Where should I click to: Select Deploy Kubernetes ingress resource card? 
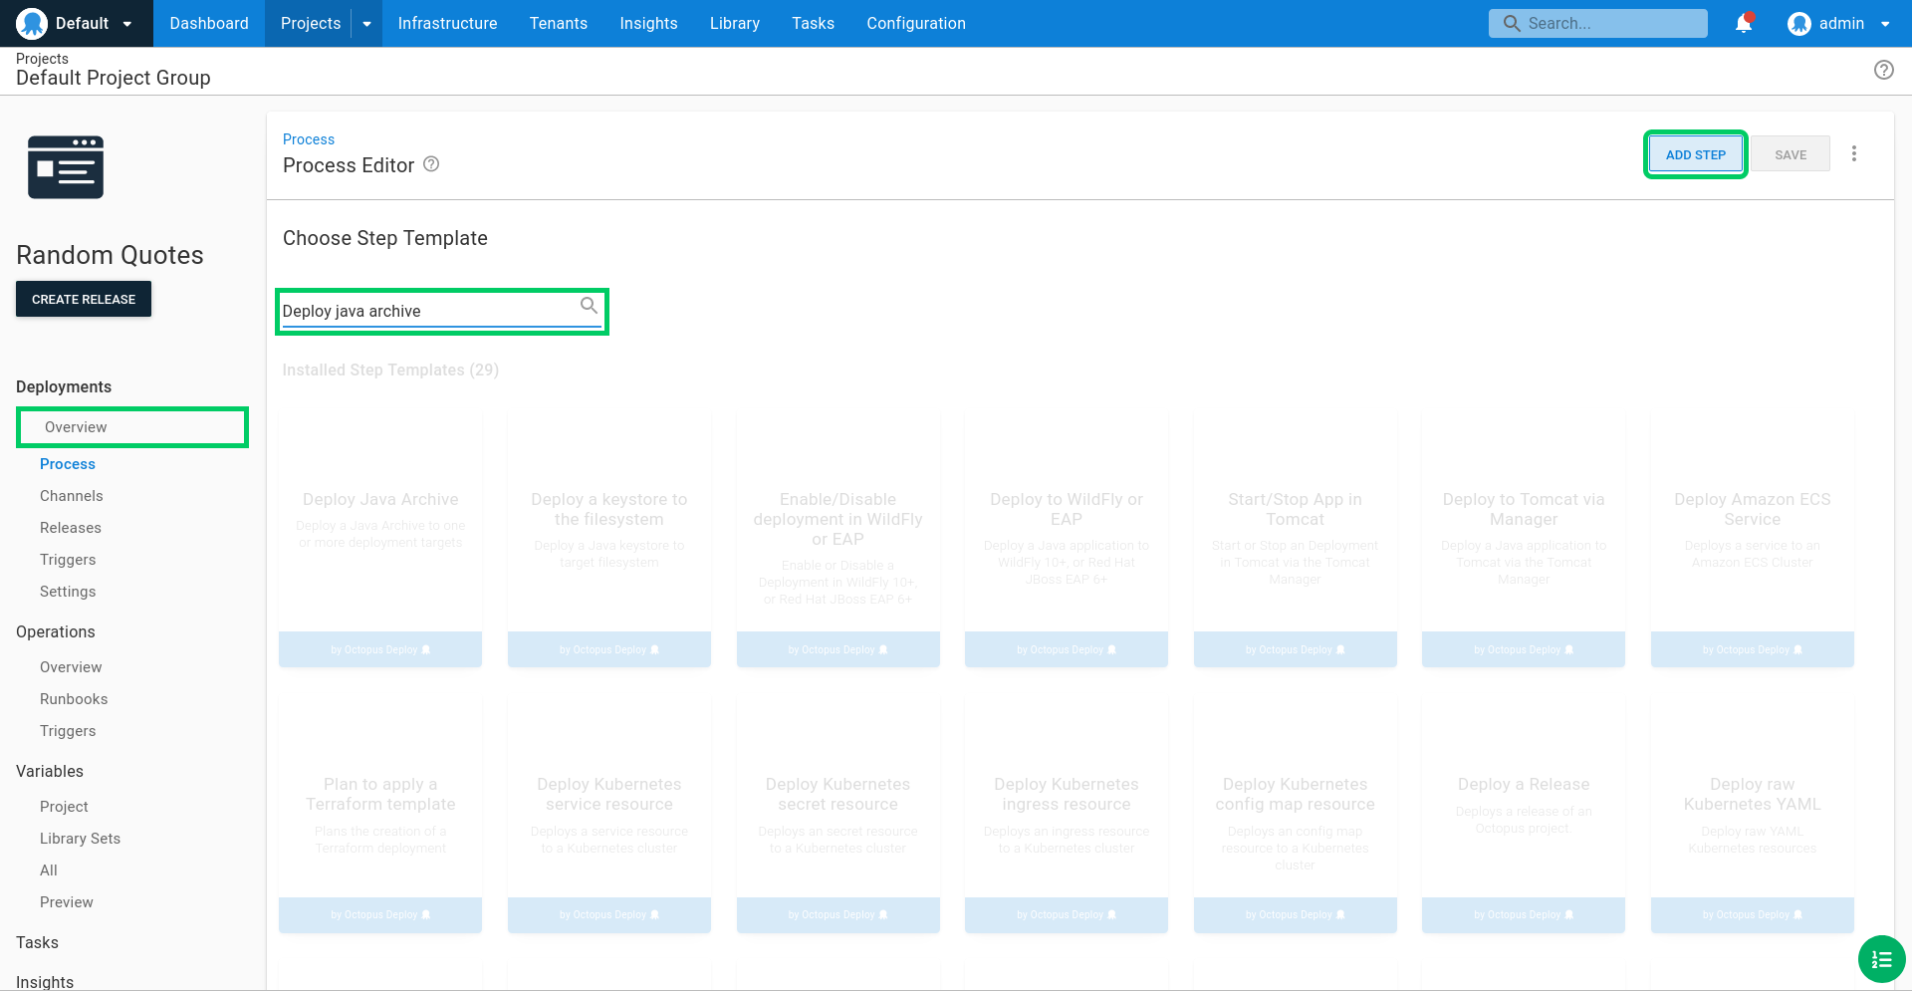coord(1067,816)
